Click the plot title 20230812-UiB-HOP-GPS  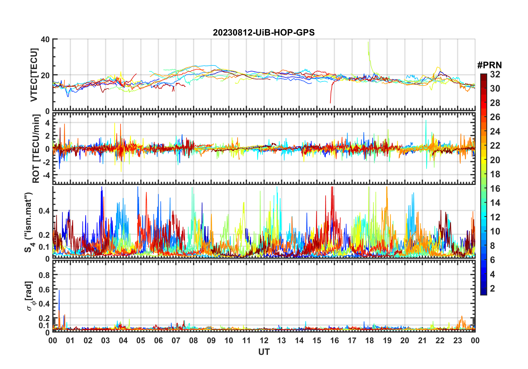(x=264, y=32)
